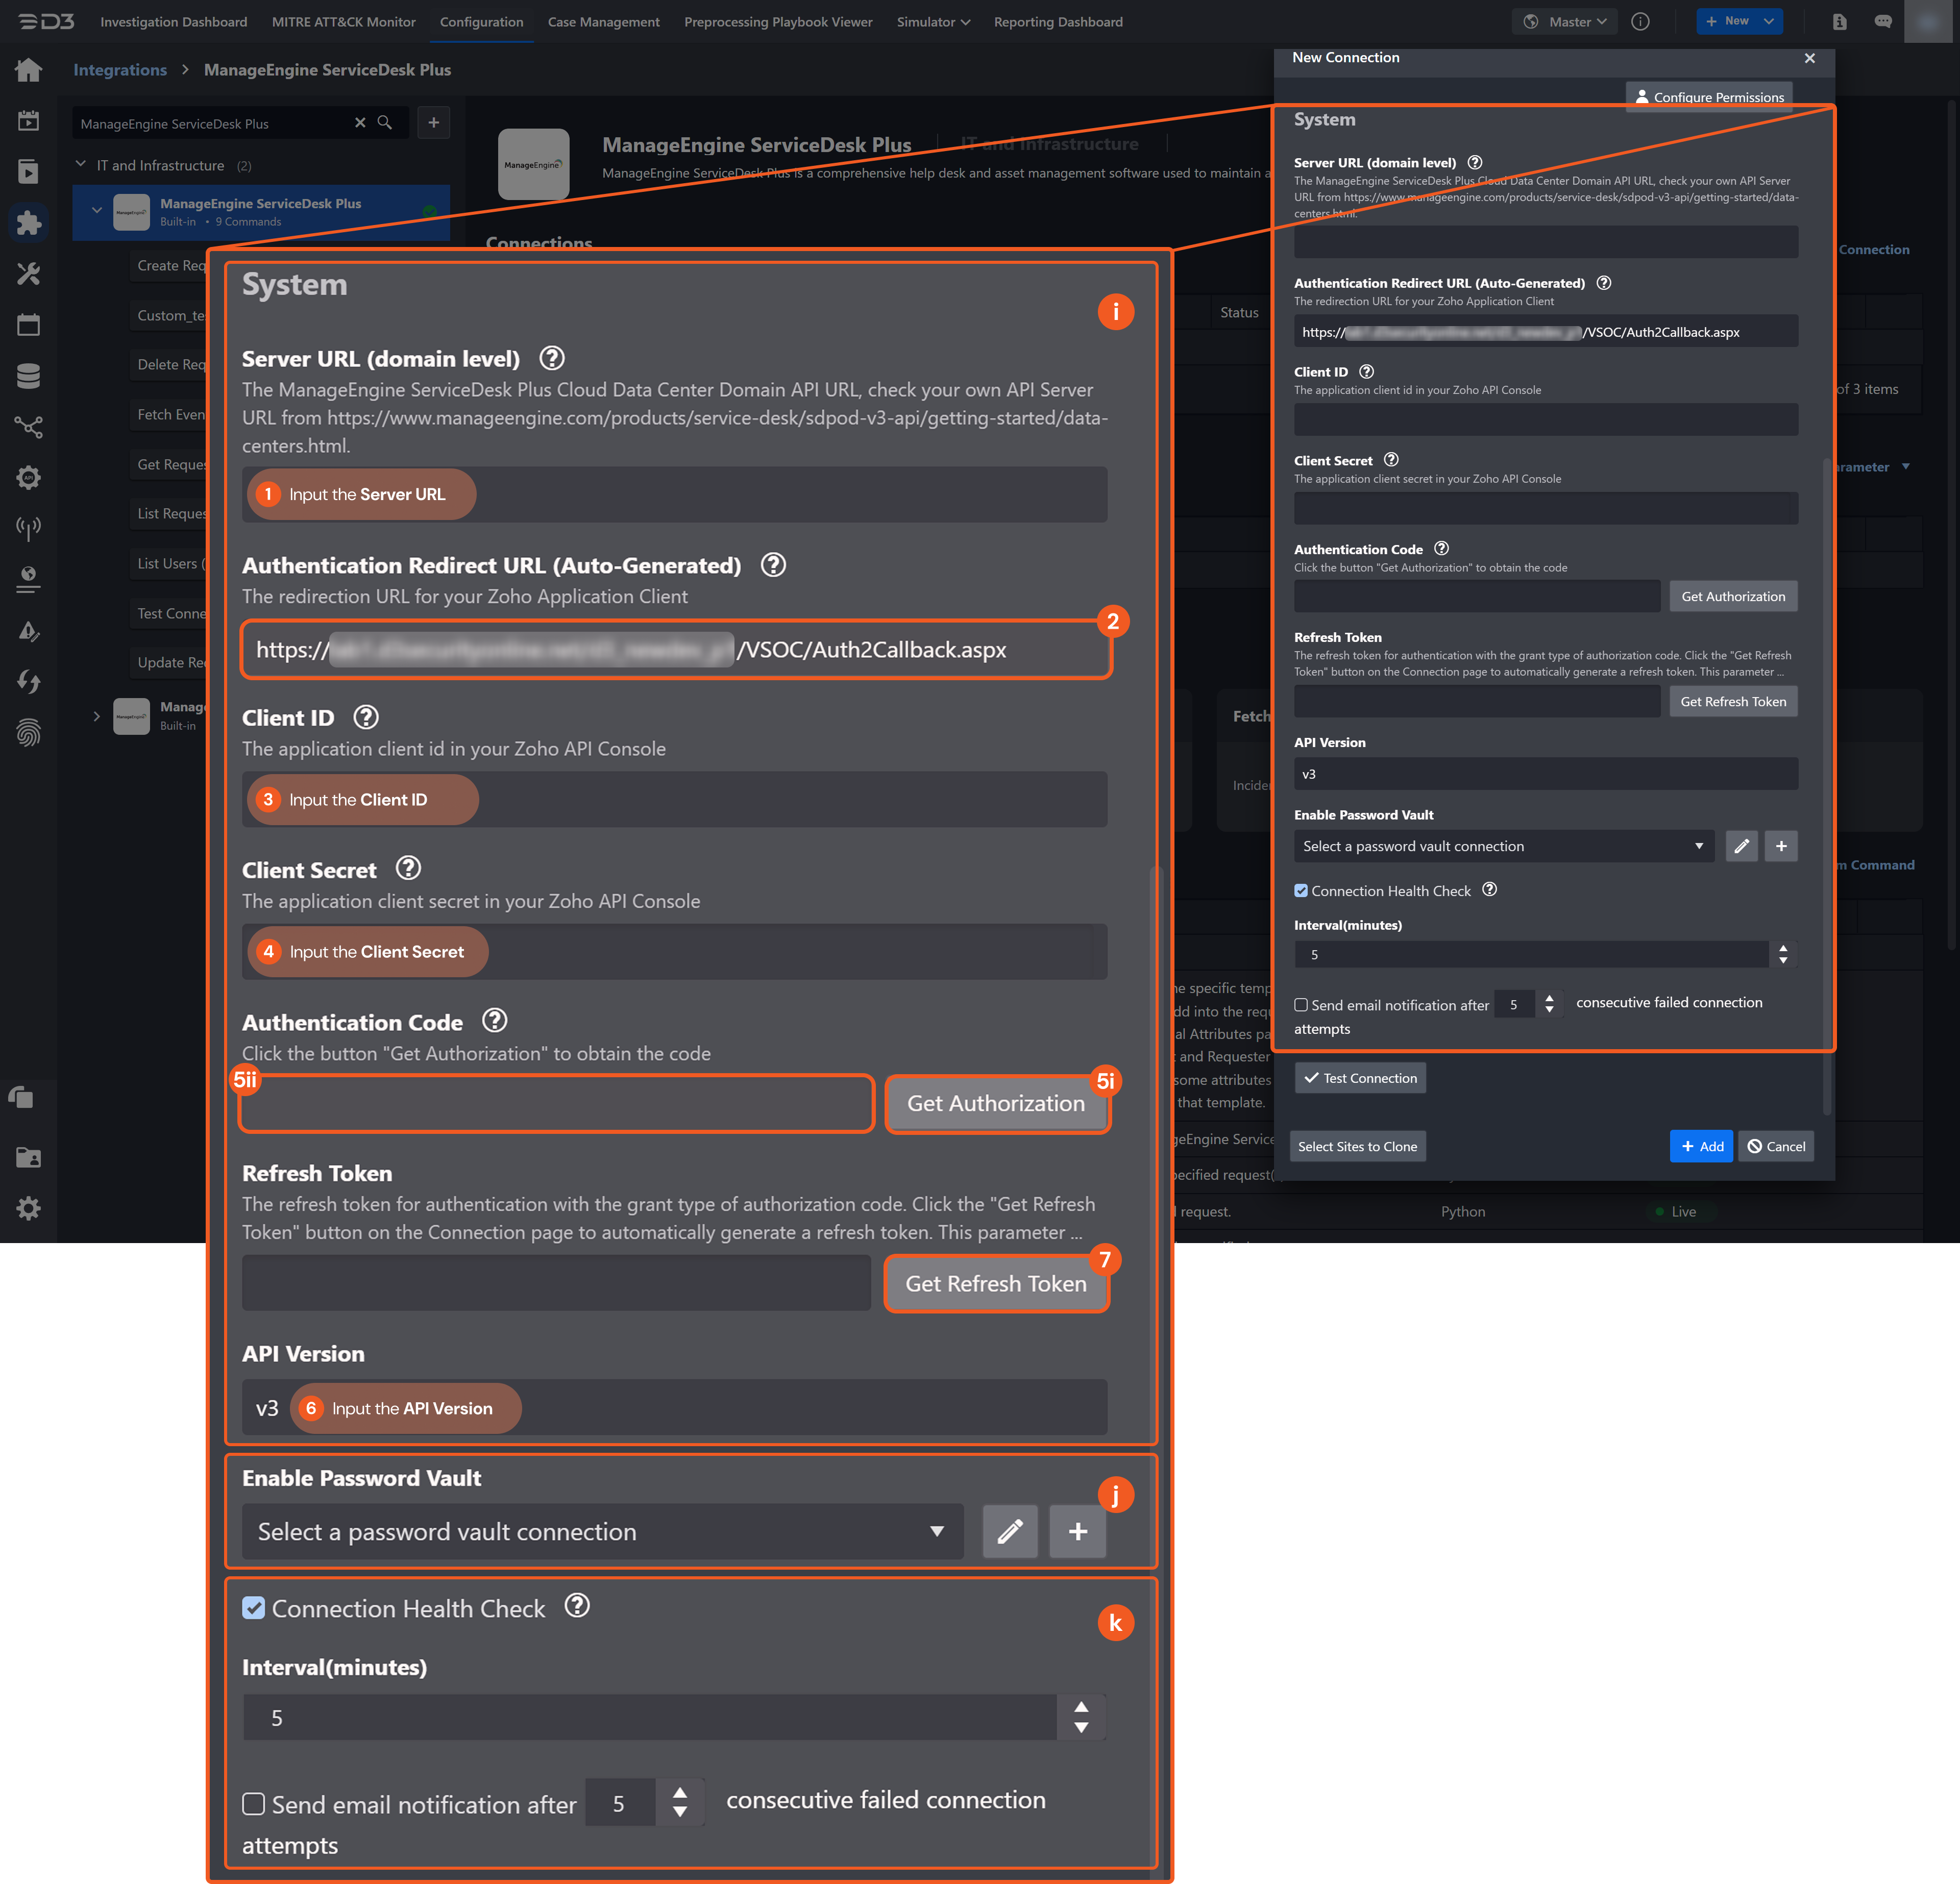Click the wrench tools sidebar icon
The height and width of the screenshot is (1884, 1960).
(x=28, y=274)
